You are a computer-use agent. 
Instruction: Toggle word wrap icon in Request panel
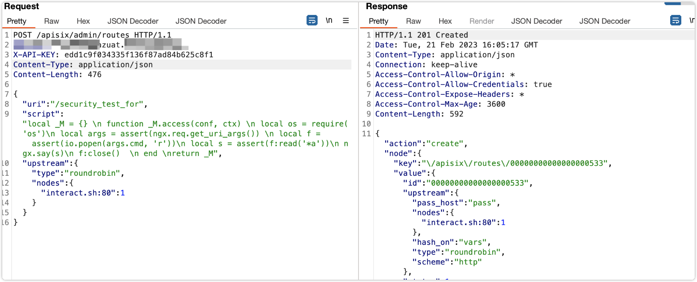pyautogui.click(x=312, y=20)
